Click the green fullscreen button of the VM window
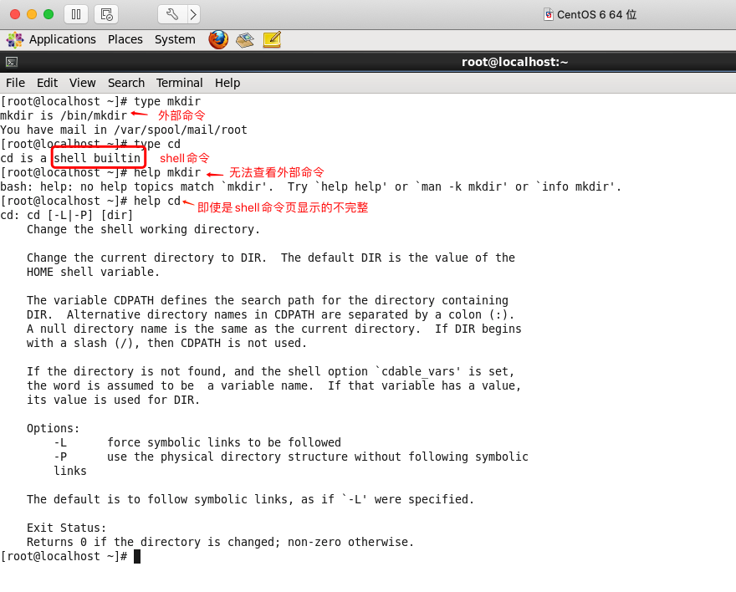This screenshot has width=736, height=592. (x=49, y=14)
